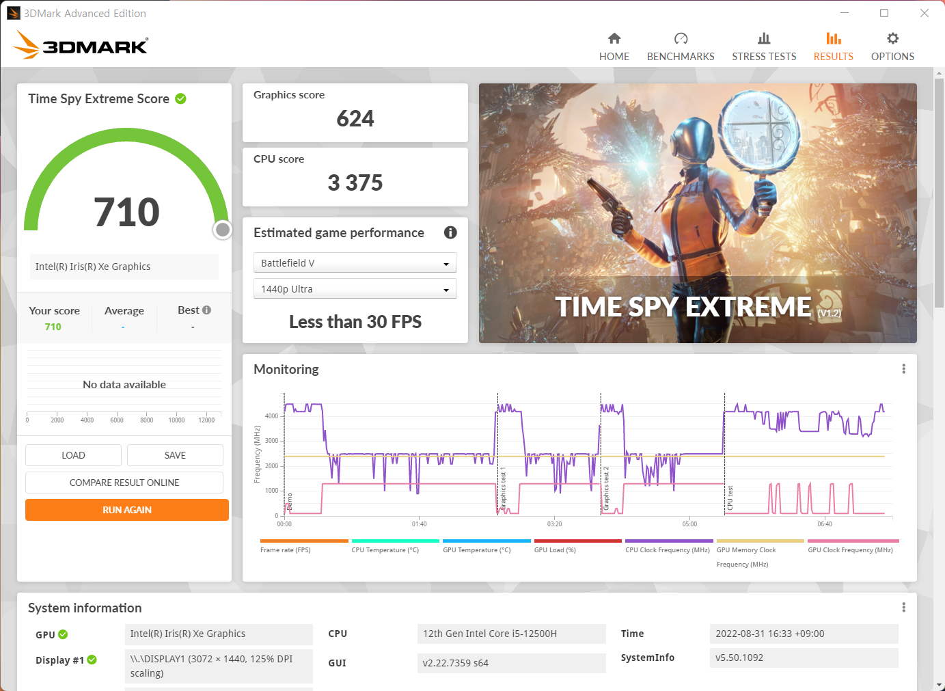Click the CPU test marker in chart

click(x=730, y=498)
